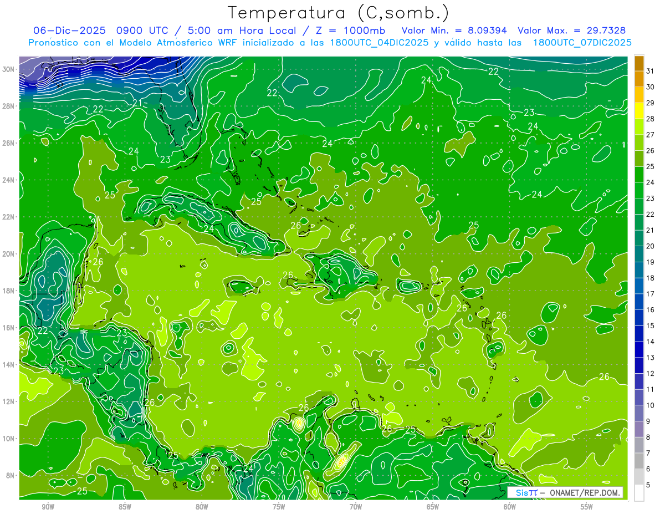Click the orange top segment of color scale
Screen dimensions: 665x514
[x=639, y=64]
